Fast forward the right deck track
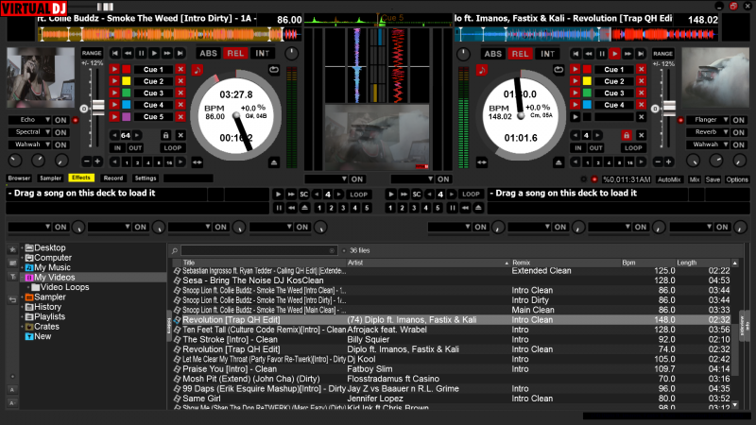This screenshot has height=425, width=756. 627,54
